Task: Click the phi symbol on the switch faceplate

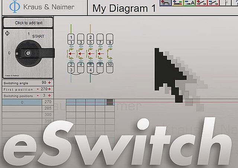Action: pyautogui.click(x=7, y=33)
